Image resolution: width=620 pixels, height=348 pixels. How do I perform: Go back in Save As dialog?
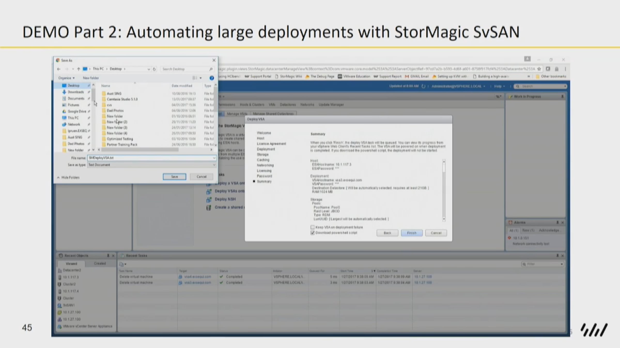59,69
